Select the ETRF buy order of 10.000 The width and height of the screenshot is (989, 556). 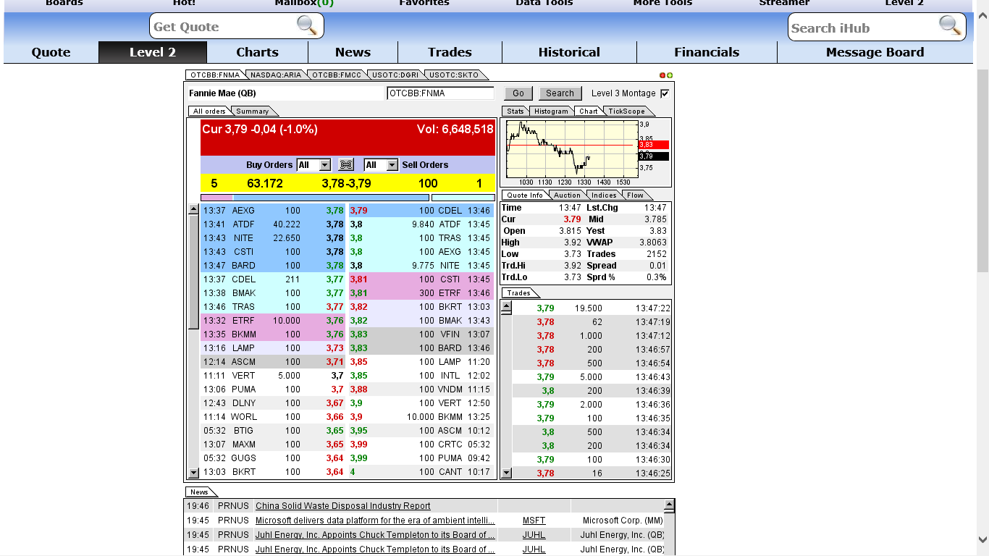(x=274, y=321)
